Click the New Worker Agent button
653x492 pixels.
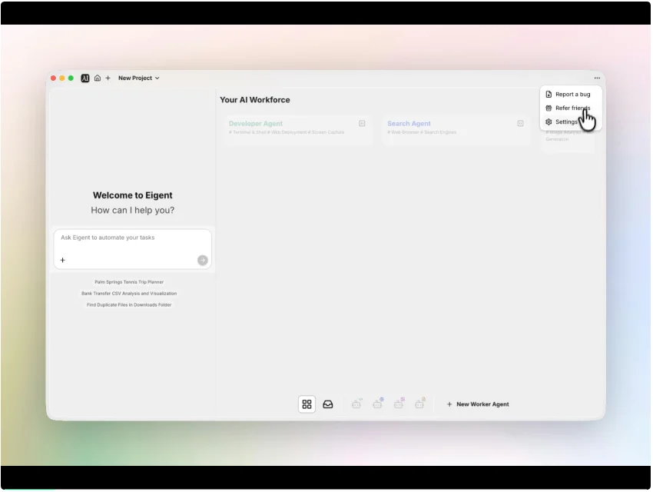click(478, 404)
